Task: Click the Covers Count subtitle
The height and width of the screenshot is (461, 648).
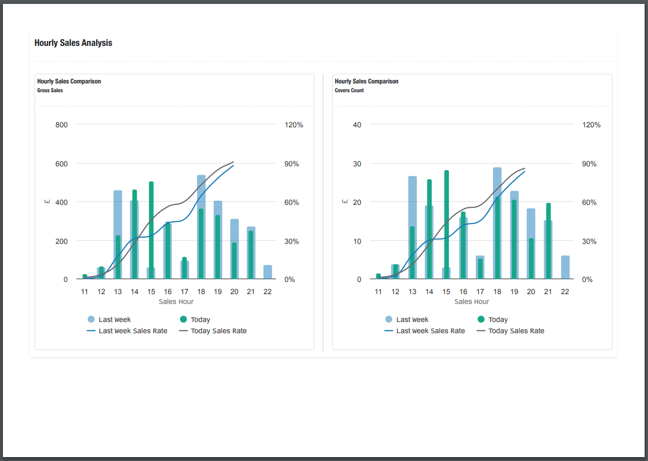Action: pos(349,90)
